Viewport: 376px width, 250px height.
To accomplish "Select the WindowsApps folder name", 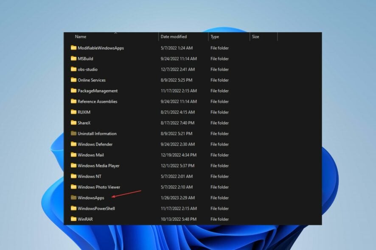I will (x=91, y=198).
